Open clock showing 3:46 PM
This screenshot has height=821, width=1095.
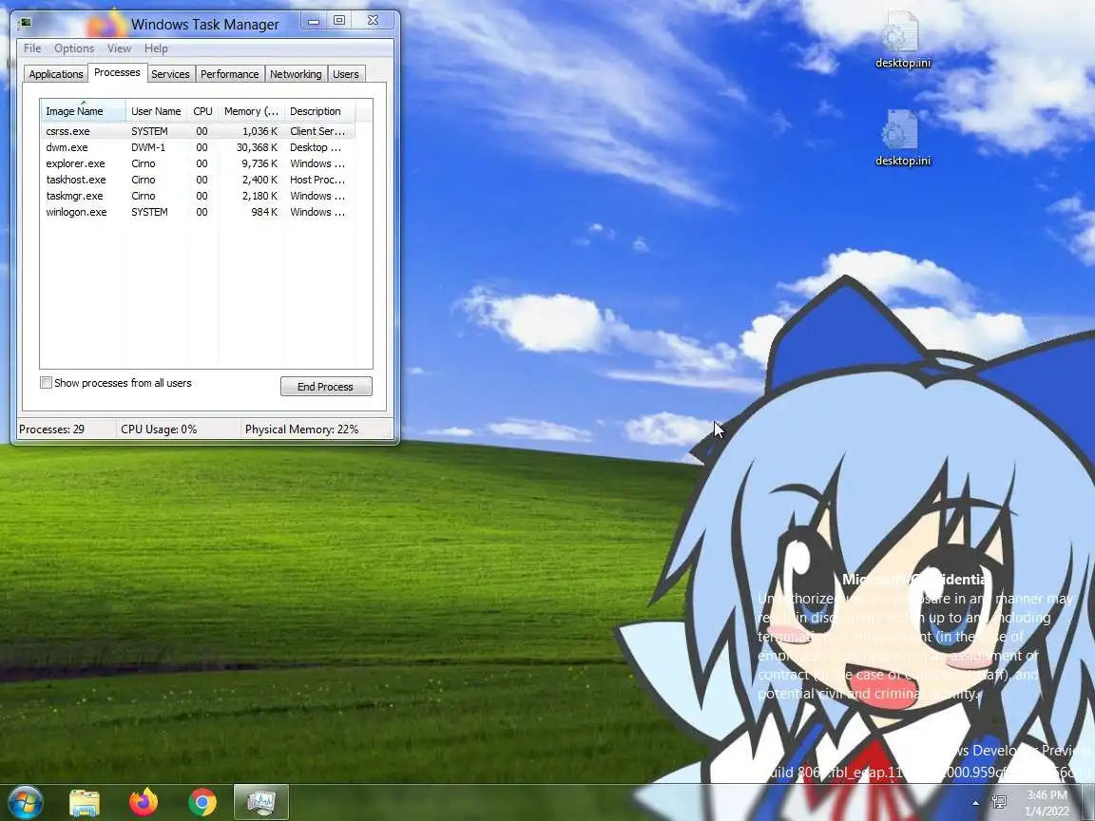pyautogui.click(x=1047, y=802)
